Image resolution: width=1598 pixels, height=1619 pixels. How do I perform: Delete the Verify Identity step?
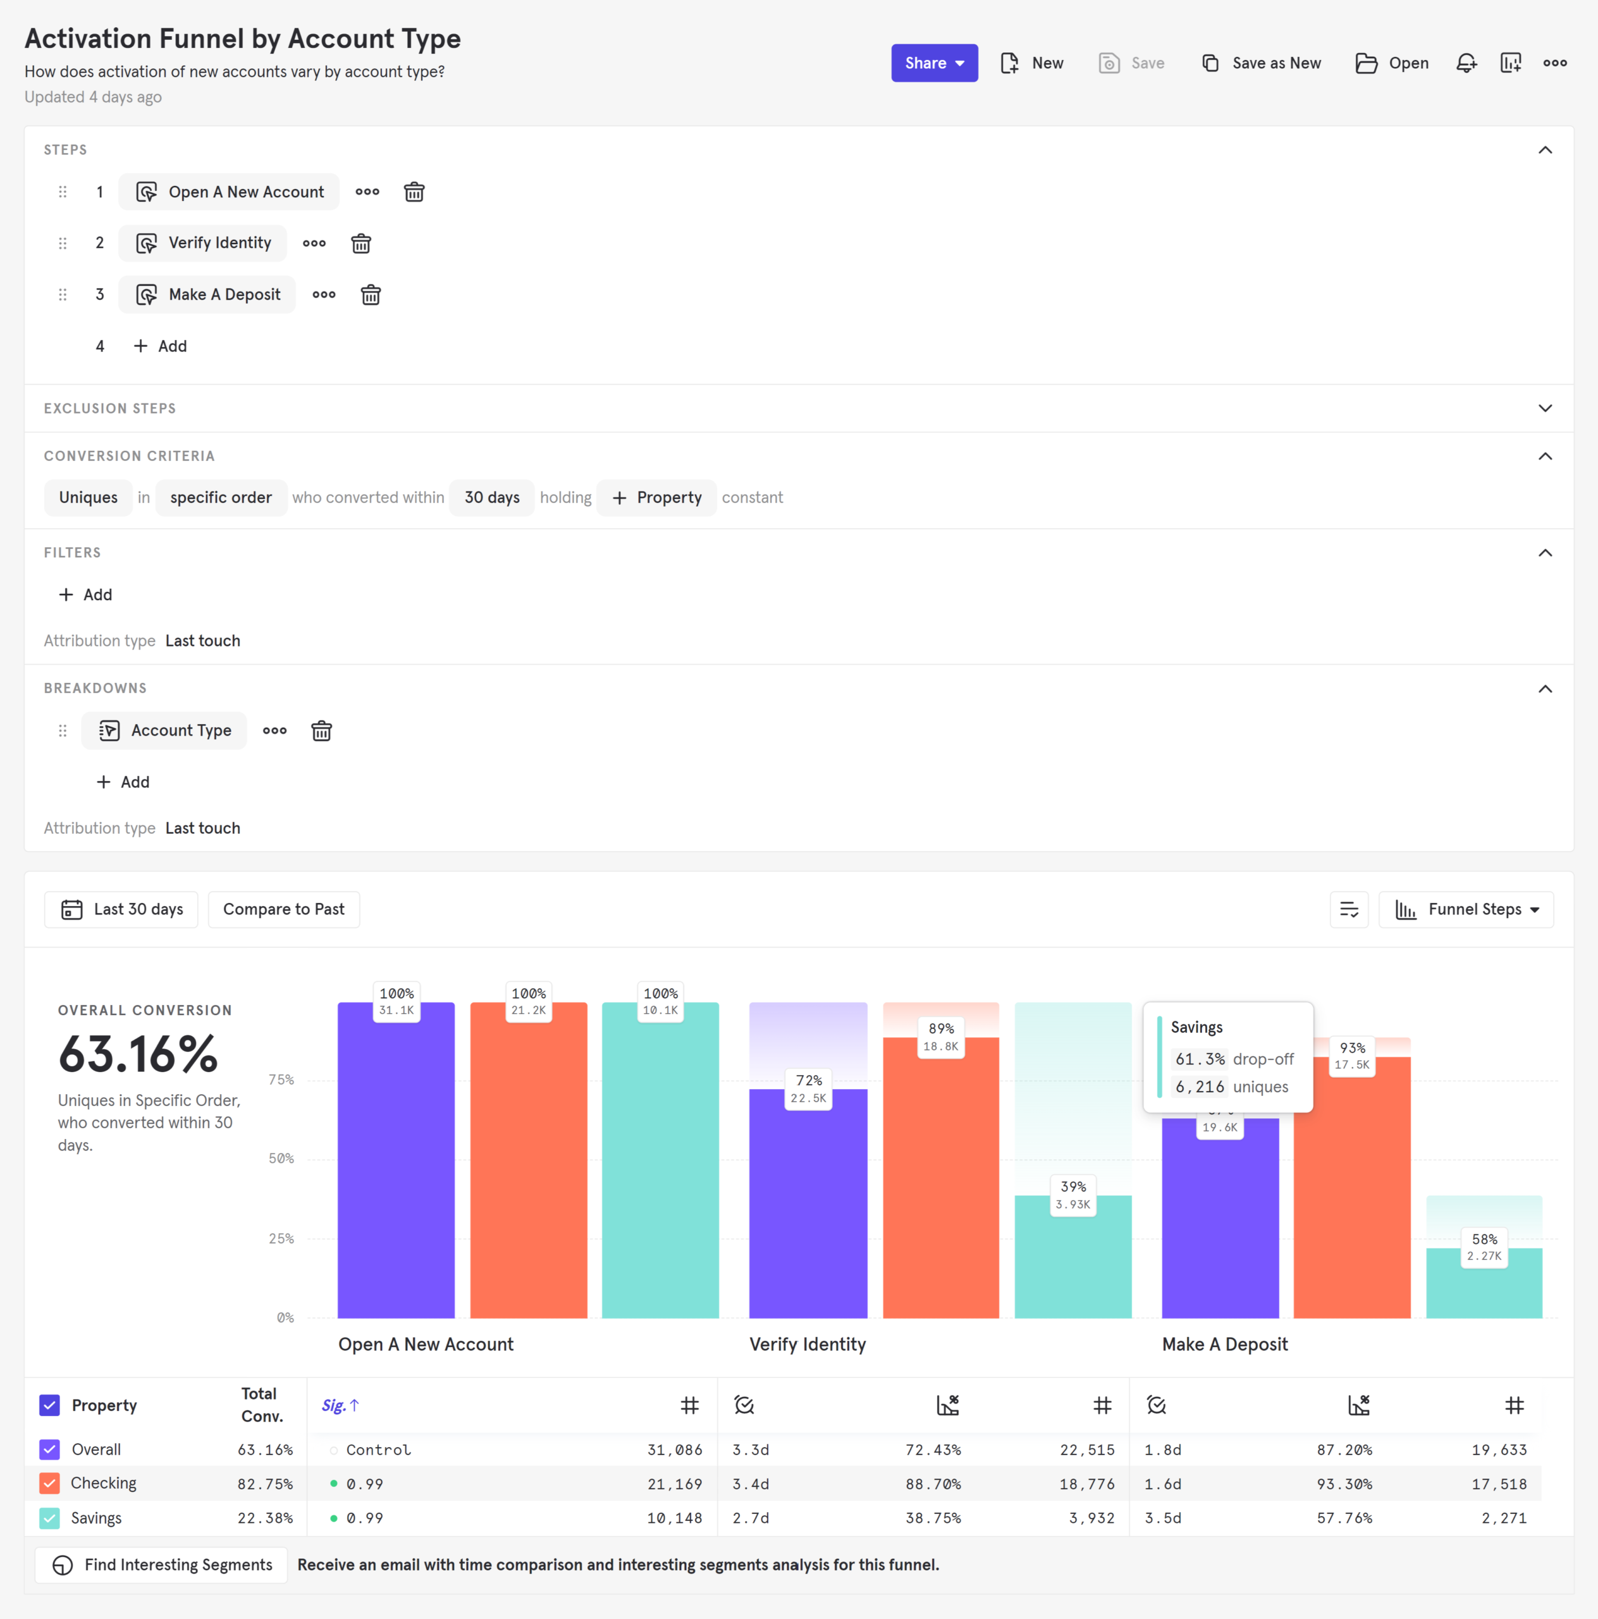coord(361,244)
